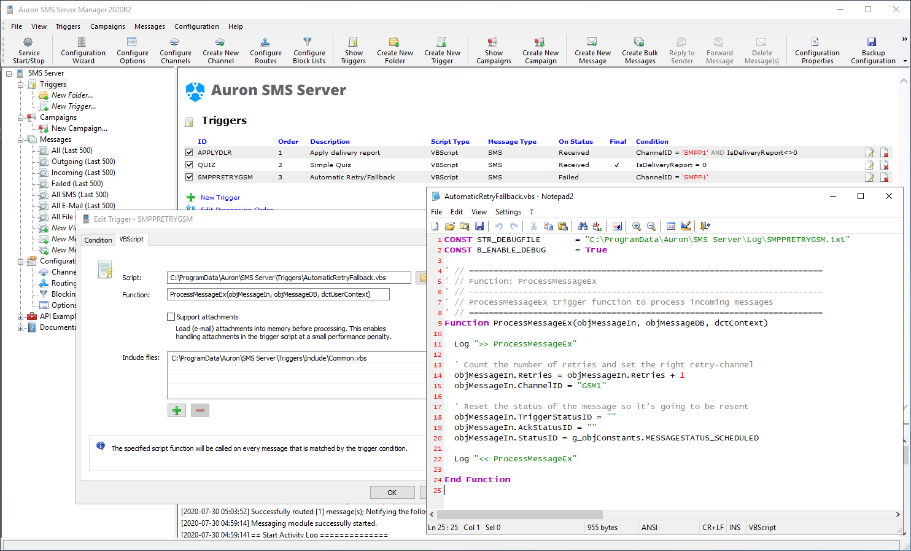Click the Find binoculars icon in Notepad2
Screen dimensions: 911x551
[x=583, y=226]
